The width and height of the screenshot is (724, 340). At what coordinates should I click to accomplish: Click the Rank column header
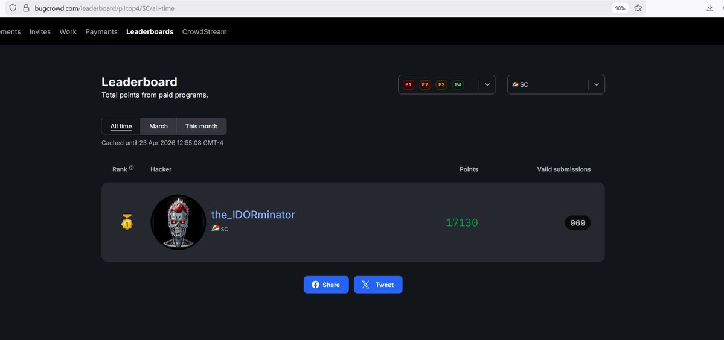[120, 169]
